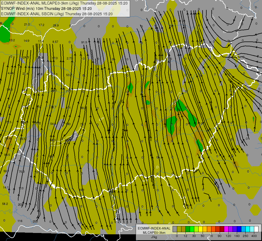Click the map value '169'

coord(82,190)
